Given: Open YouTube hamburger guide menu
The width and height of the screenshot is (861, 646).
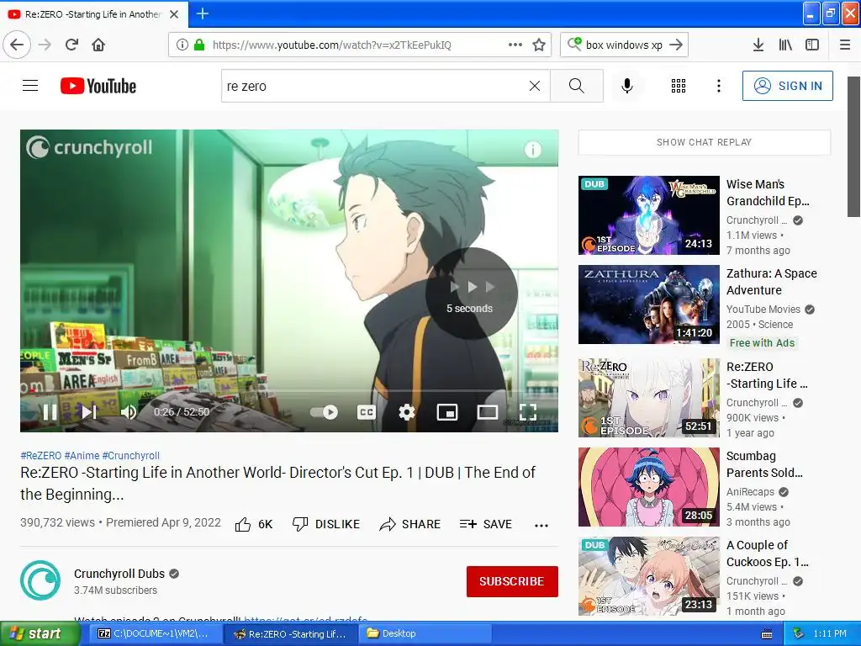Looking at the screenshot, I should [30, 86].
